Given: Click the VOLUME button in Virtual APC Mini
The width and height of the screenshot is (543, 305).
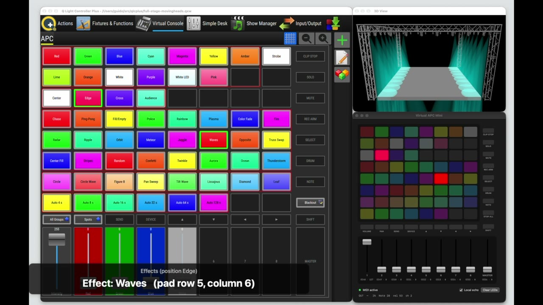Looking at the screenshot, I should pos(367,227).
